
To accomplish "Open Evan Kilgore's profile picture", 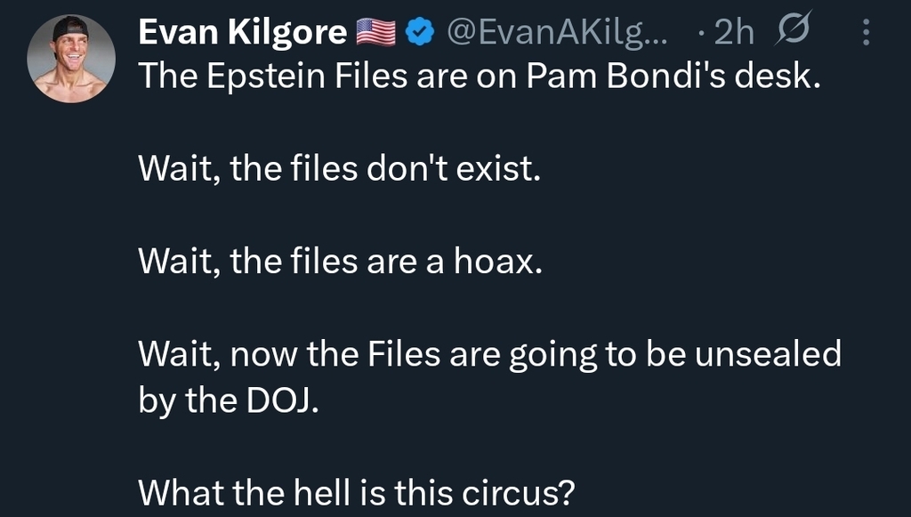I will click(71, 59).
